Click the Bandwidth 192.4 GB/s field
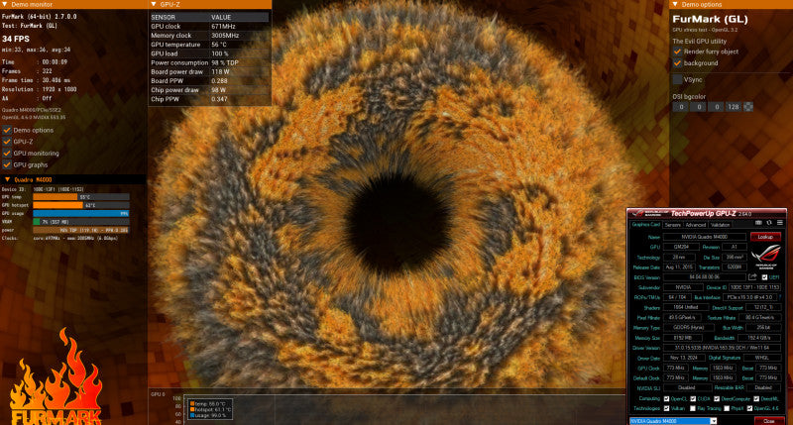Screen dimensions: 793x425 pyautogui.click(x=759, y=338)
